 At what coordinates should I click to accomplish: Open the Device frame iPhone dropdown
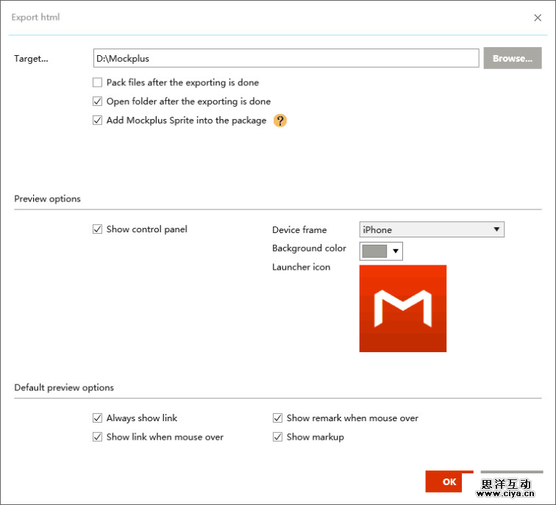(432, 230)
